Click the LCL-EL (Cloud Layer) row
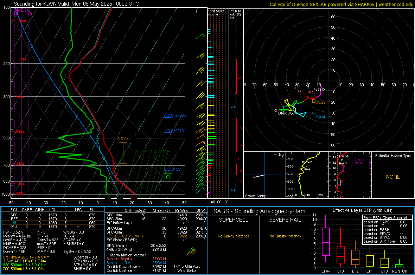The image size is (415, 275). tap(157, 236)
